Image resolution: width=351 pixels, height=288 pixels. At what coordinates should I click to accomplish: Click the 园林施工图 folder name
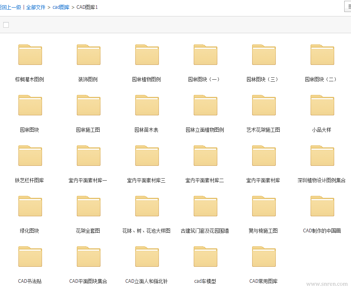[88, 130]
